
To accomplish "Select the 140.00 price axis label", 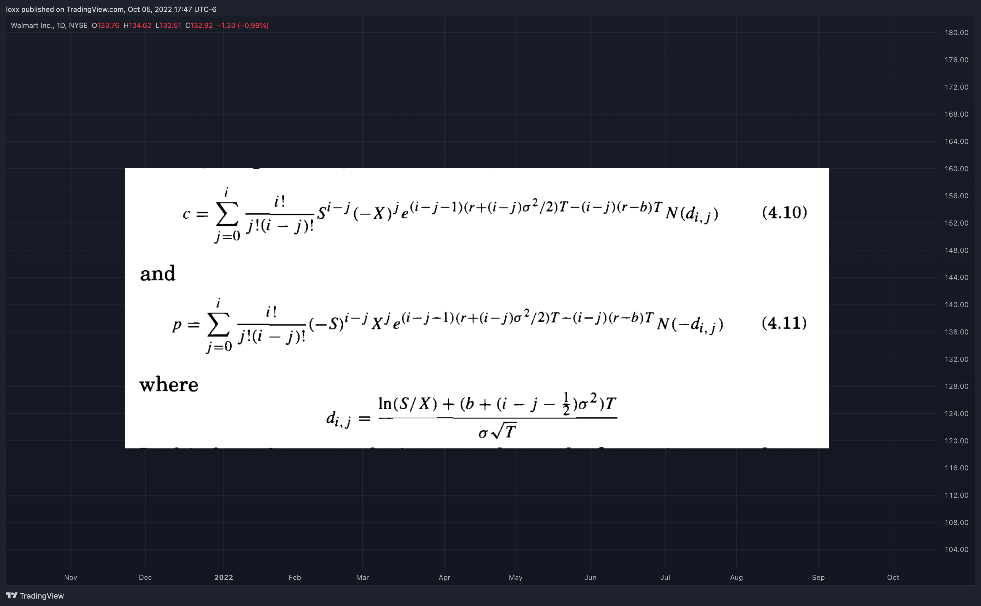I will tap(956, 304).
